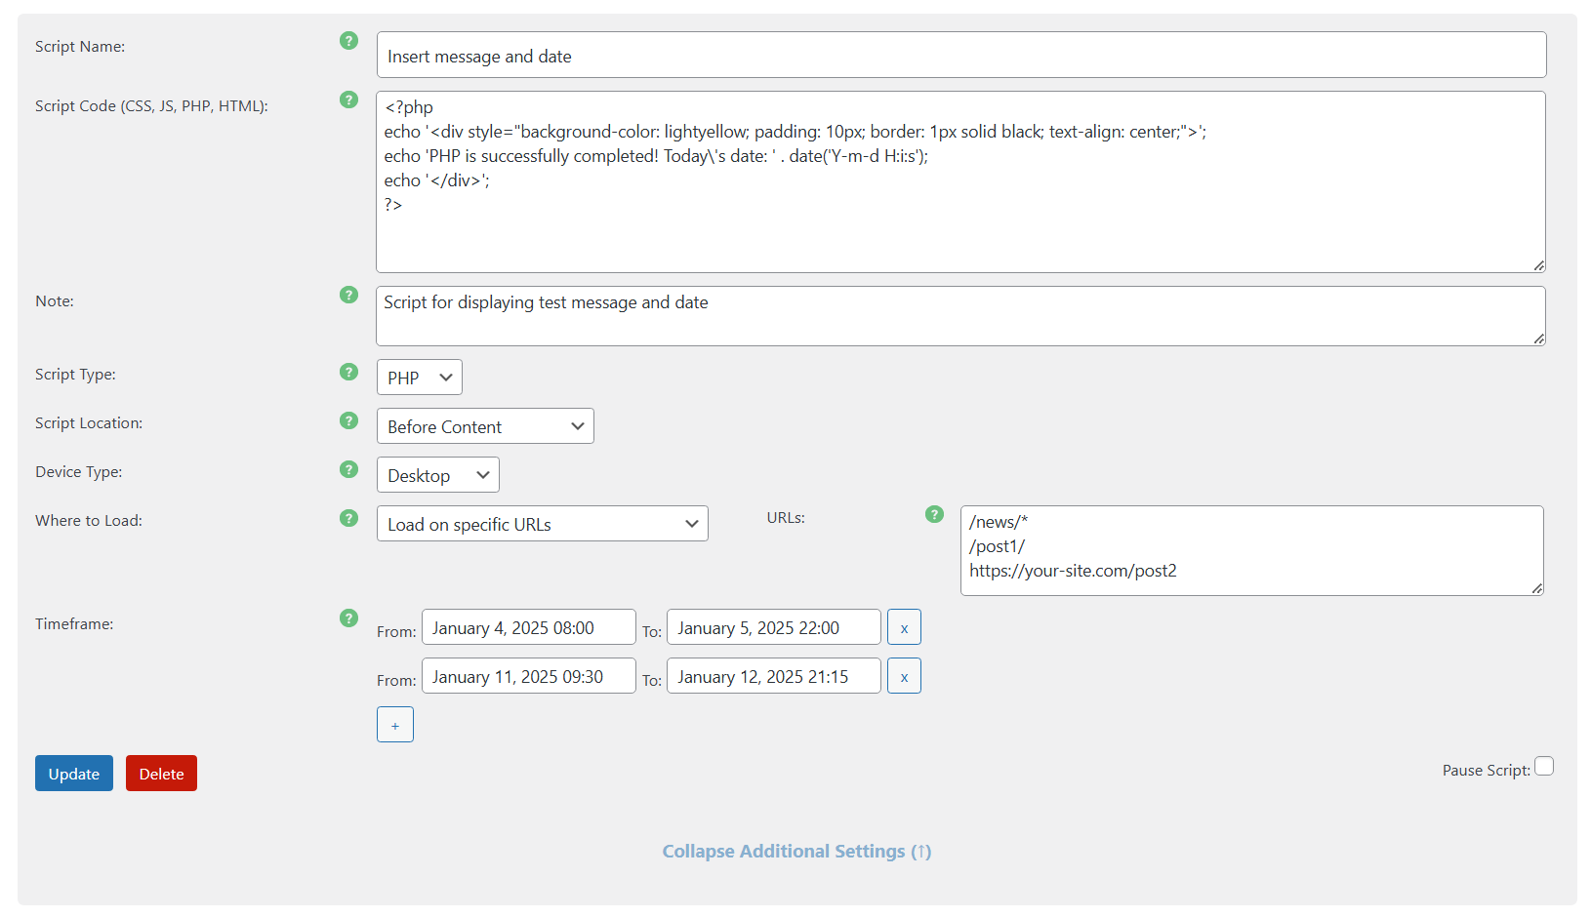Image resolution: width=1591 pixels, height=917 pixels.
Task: Collapse Additional Settings link
Action: click(796, 852)
